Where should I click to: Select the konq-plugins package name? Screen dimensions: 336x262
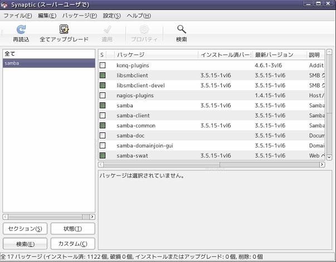133,66
